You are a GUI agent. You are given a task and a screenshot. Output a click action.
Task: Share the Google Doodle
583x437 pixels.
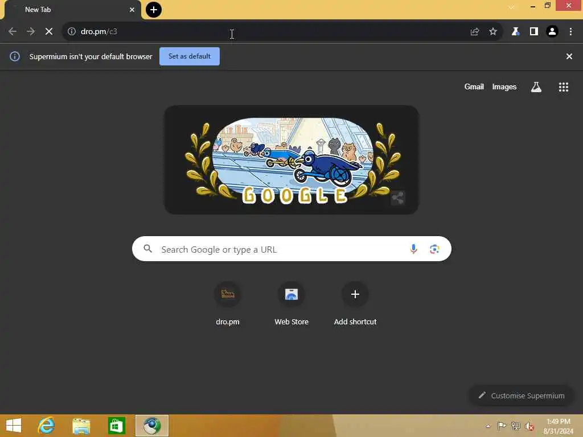pyautogui.click(x=398, y=198)
